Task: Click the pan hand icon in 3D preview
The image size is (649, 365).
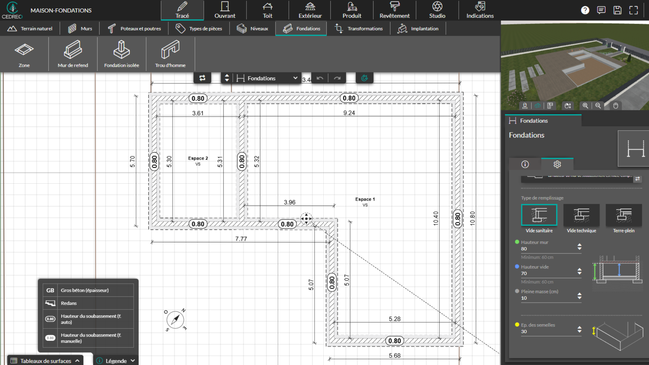Action: pos(615,106)
